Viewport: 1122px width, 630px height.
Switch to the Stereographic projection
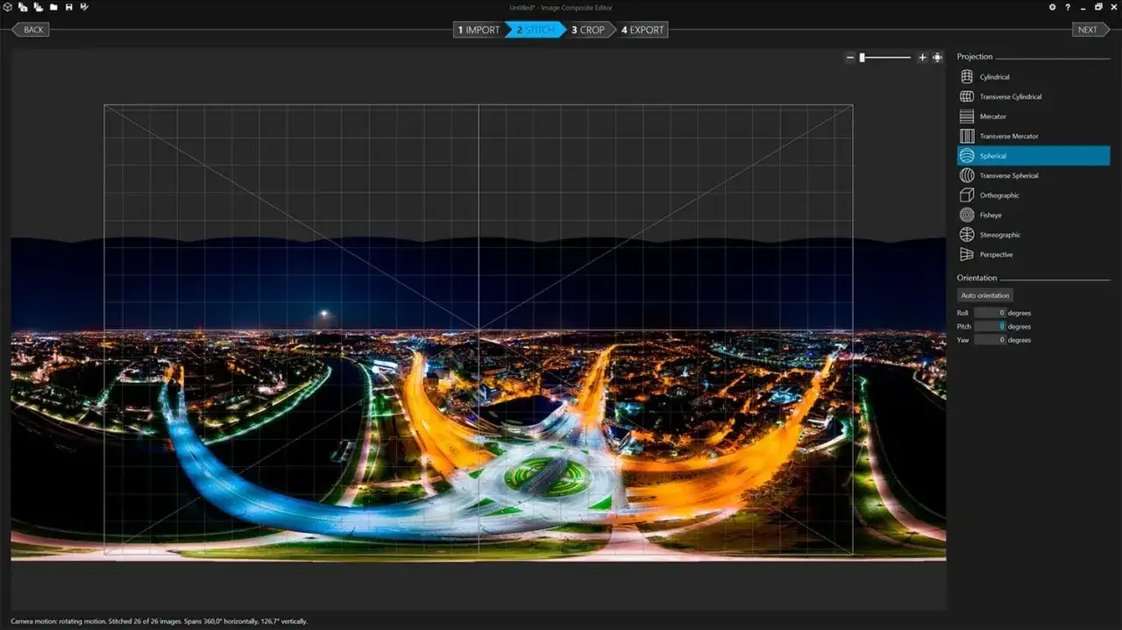998,234
